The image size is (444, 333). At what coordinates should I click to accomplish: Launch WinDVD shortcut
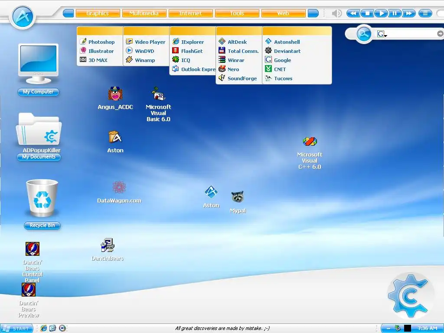pyautogui.click(x=140, y=51)
